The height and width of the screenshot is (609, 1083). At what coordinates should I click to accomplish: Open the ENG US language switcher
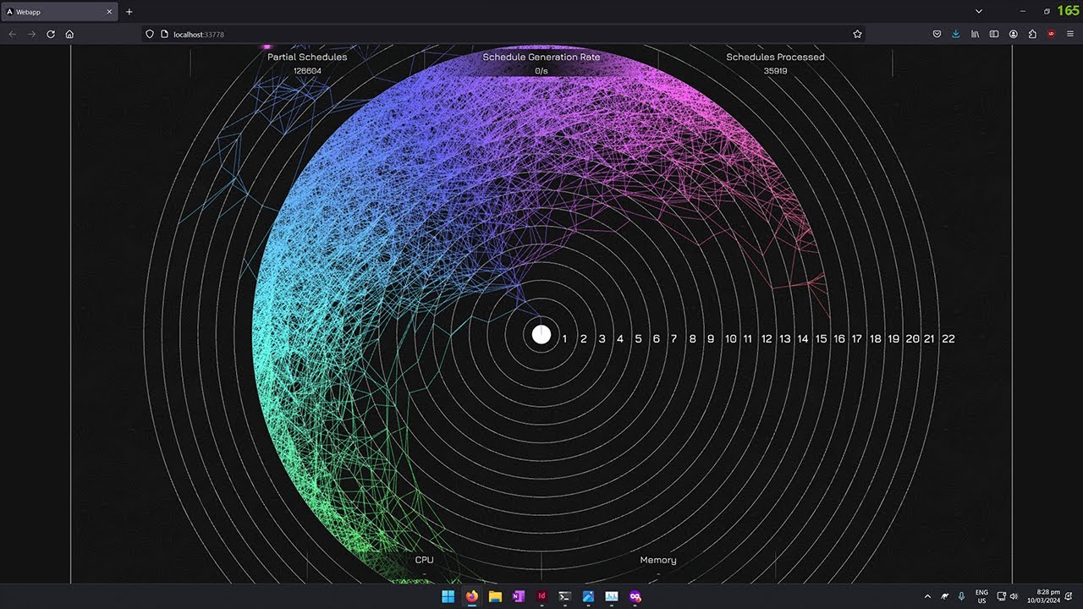(x=981, y=596)
